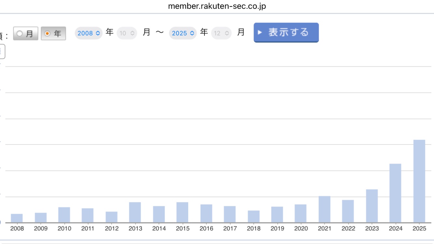
Task: Click the 2018 bar in the chart
Action: 254,216
